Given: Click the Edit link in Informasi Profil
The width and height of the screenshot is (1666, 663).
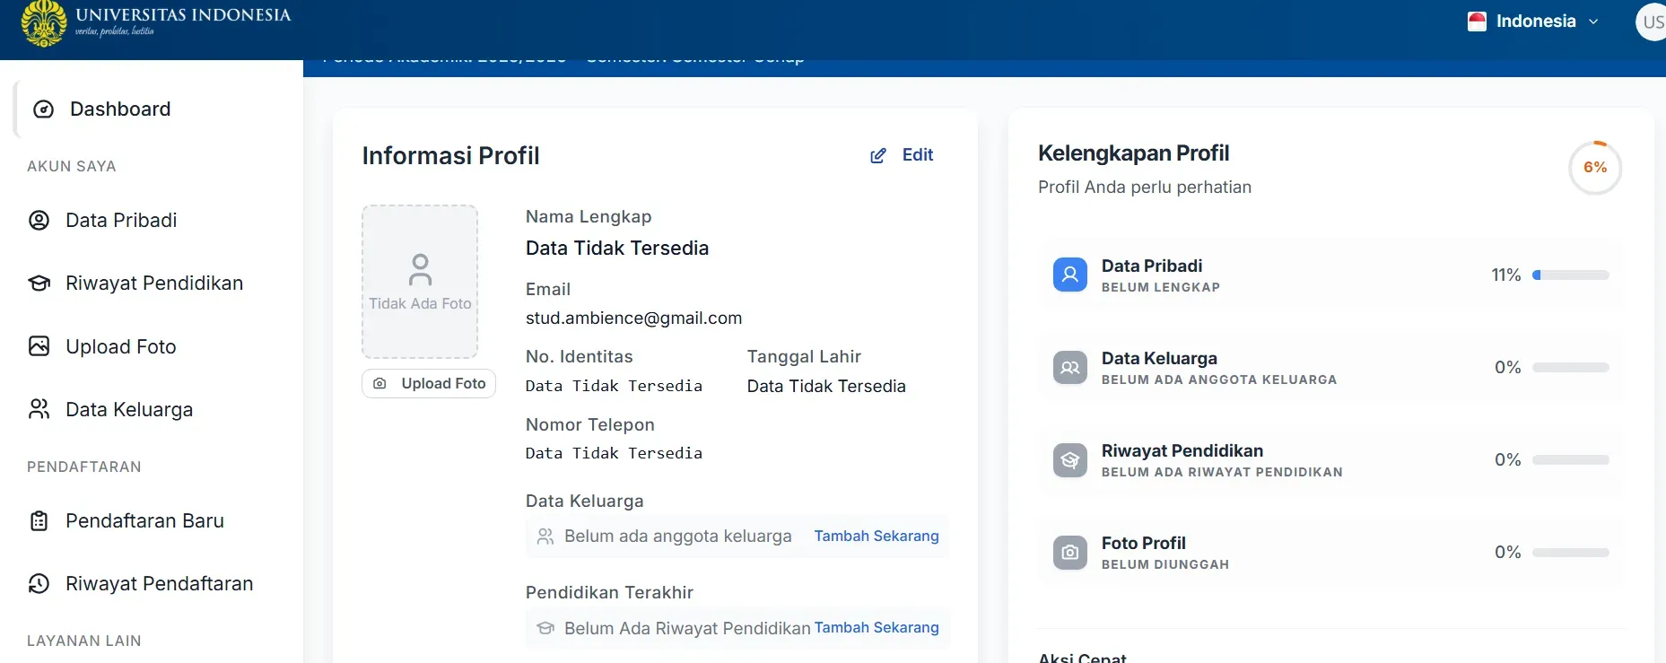Looking at the screenshot, I should 902,155.
